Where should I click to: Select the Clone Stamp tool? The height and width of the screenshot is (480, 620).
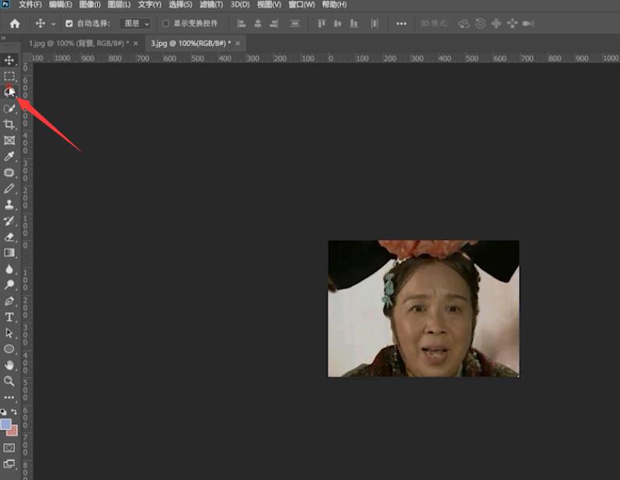click(9, 205)
